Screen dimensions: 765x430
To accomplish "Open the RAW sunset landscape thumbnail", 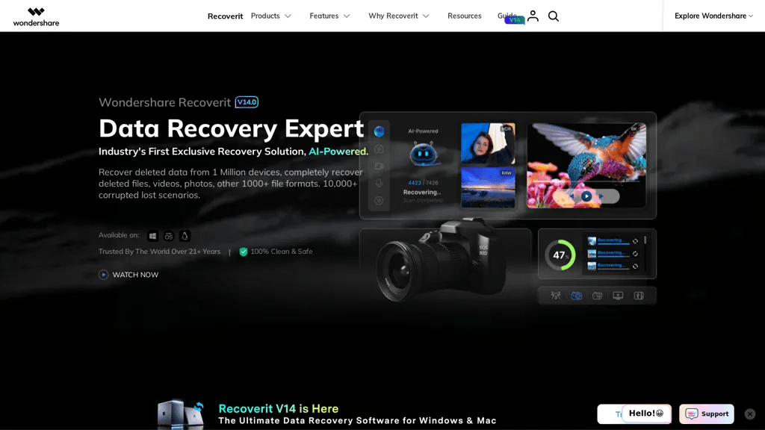I will [x=488, y=187].
